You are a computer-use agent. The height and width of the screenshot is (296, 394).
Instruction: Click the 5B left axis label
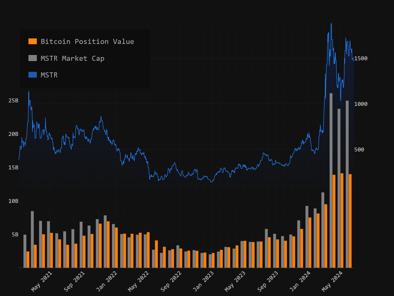[x=15, y=234]
